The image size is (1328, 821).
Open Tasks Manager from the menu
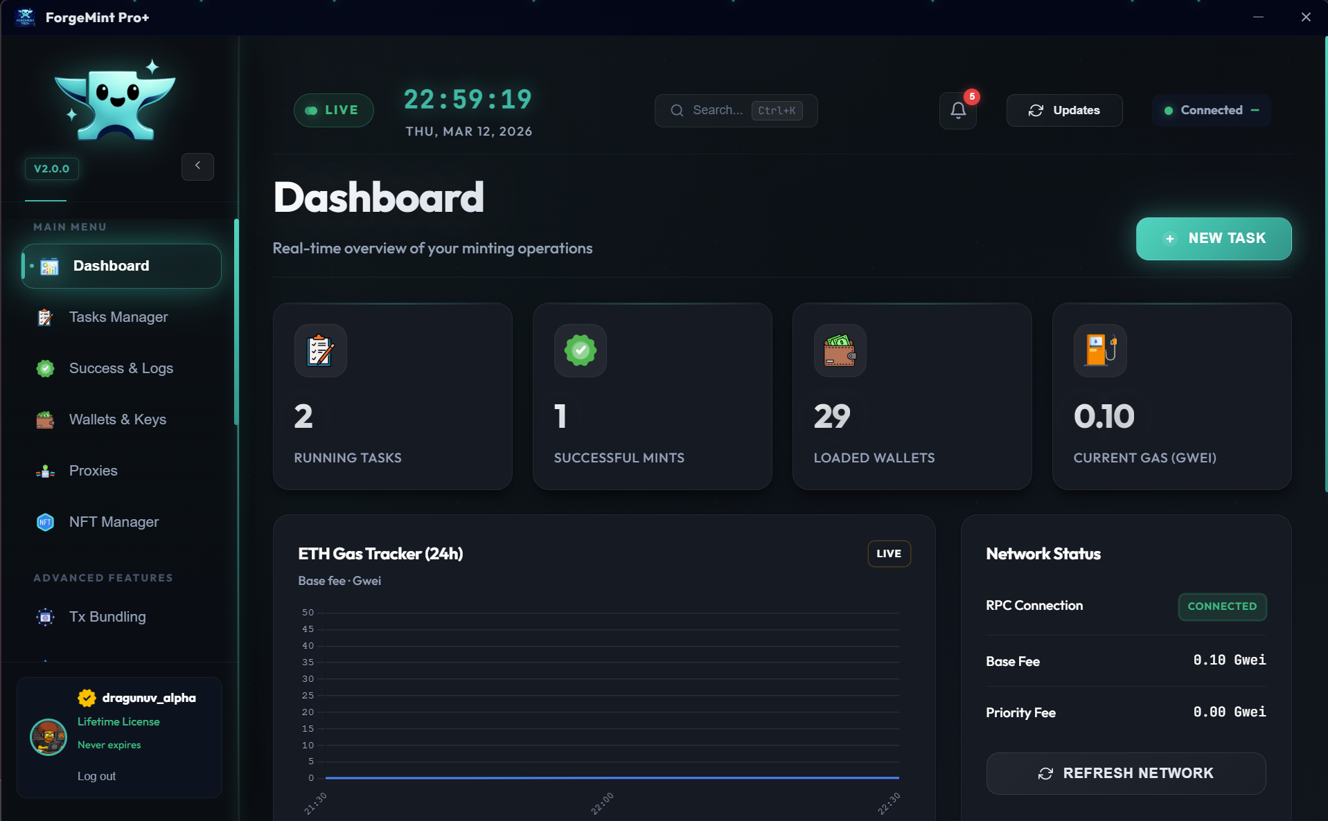(x=118, y=317)
